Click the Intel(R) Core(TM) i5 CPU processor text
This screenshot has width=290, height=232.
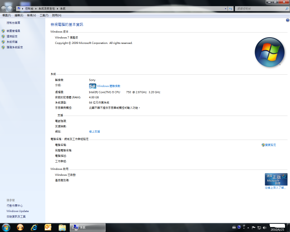pos(105,92)
